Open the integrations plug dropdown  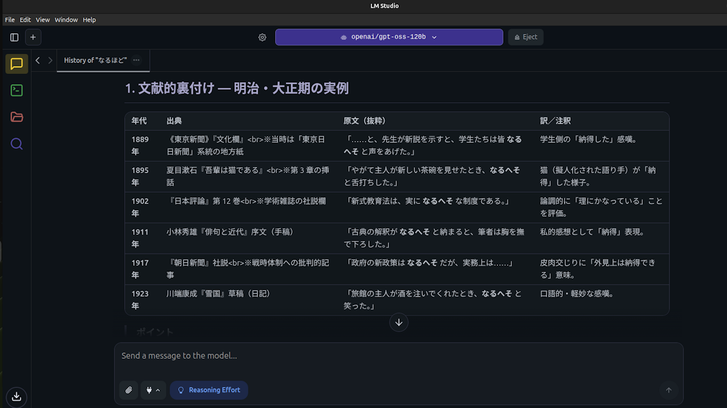click(153, 390)
